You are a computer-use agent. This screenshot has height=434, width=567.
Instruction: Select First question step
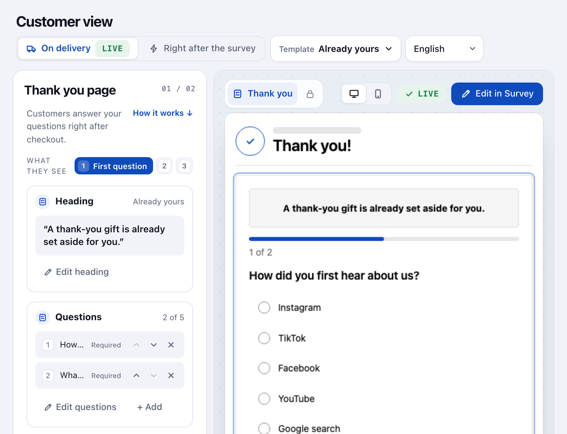point(114,166)
